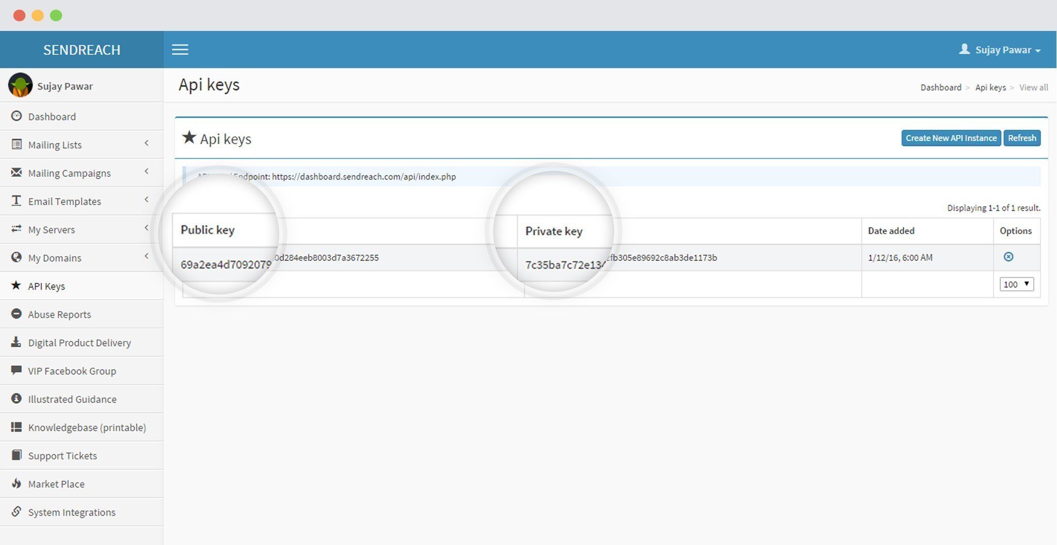Viewport: 1057px width, 545px height.
Task: Click the Mailing Campaigns envelope icon
Action: [17, 172]
